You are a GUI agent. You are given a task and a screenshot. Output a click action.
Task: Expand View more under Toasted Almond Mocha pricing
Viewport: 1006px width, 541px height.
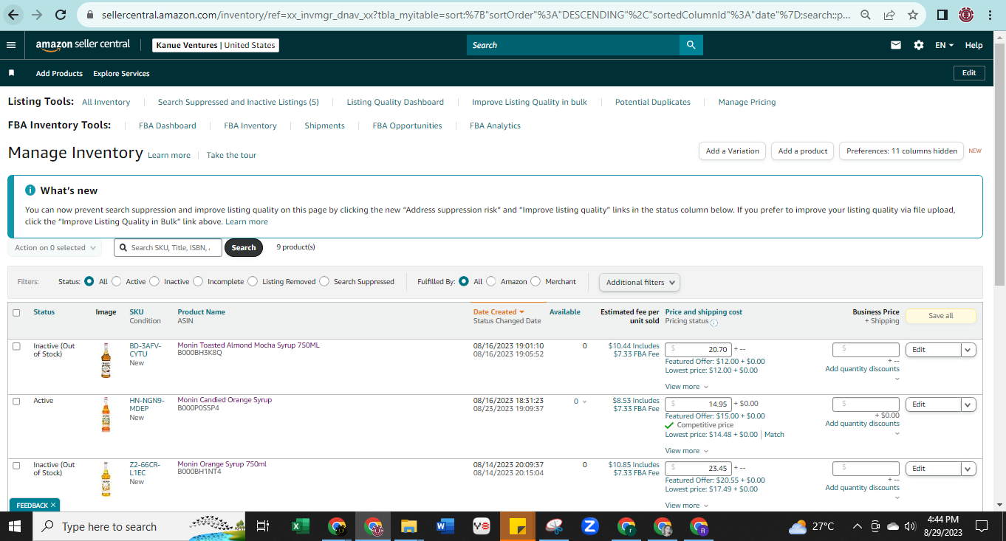point(687,387)
